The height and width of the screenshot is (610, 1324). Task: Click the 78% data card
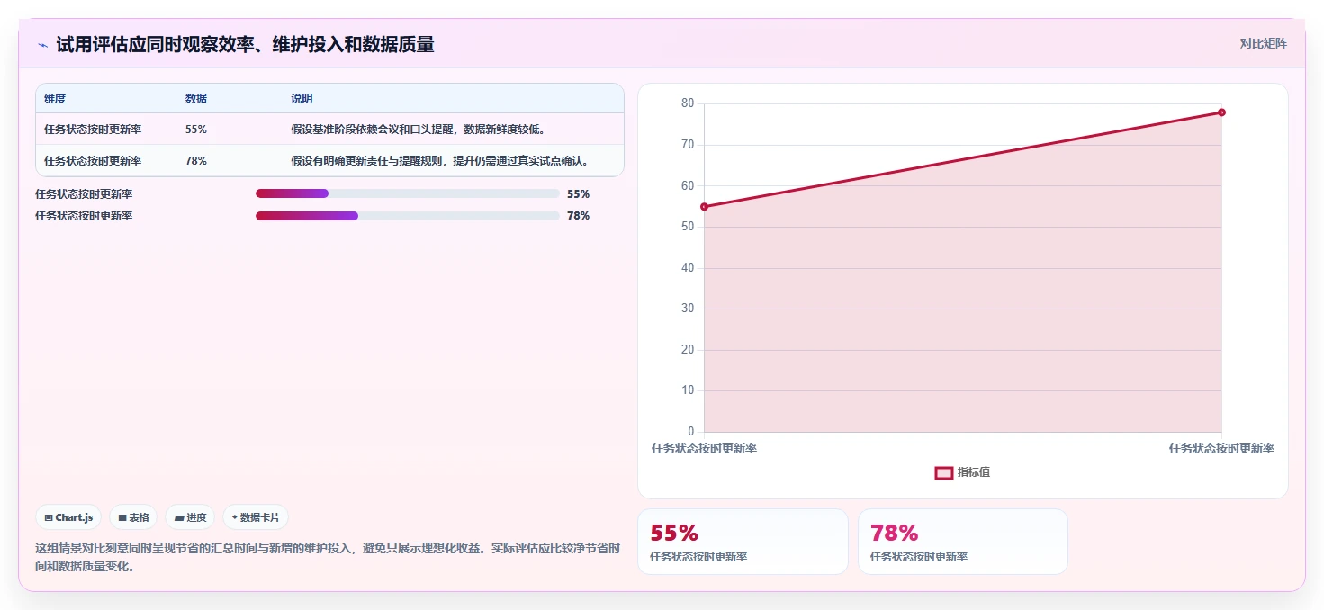click(963, 542)
